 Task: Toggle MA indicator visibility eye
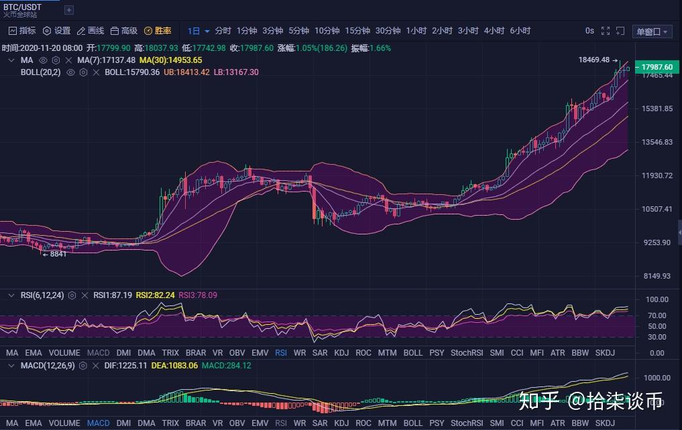pos(43,60)
